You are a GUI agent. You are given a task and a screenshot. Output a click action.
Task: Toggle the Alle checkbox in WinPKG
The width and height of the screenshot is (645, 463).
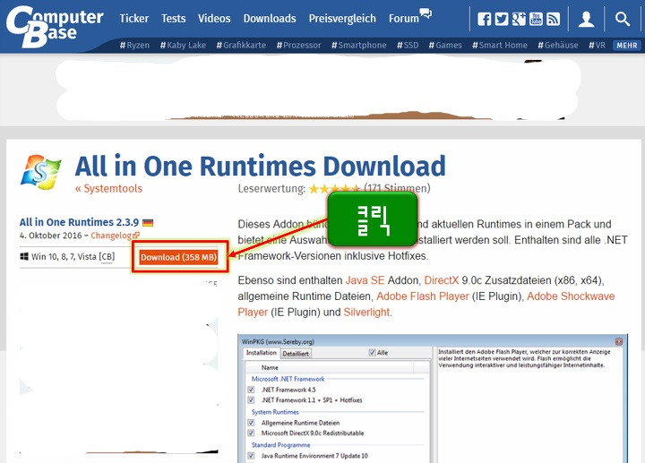click(x=373, y=353)
